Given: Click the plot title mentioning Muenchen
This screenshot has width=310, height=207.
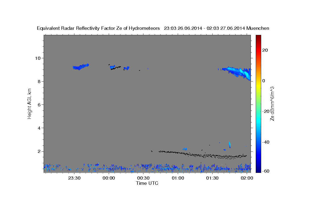Looking at the screenshot, I should [x=153, y=28].
